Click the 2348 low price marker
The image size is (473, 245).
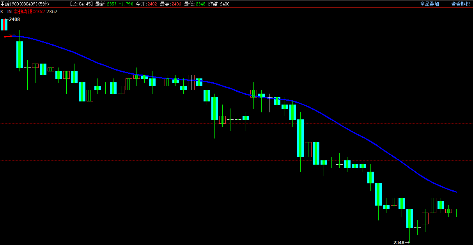point(399,242)
